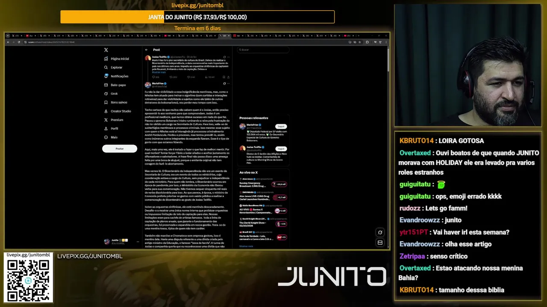Open Alex Jones Sunday Emergency Broadcast live
The height and width of the screenshot is (307, 547).
click(263, 183)
